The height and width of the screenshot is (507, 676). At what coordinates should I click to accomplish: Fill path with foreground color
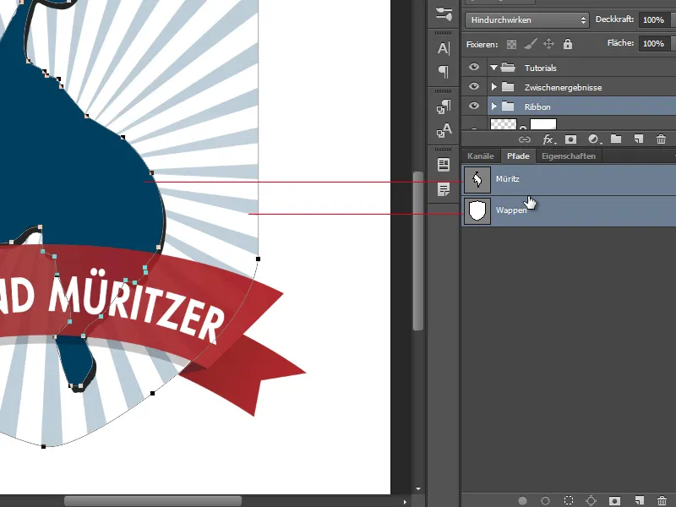click(522, 500)
